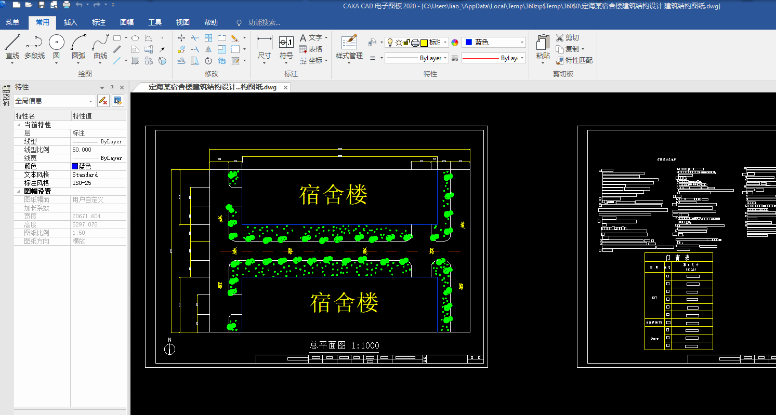
Task: Click the print icon in quick access toolbar
Action: [x=67, y=5]
